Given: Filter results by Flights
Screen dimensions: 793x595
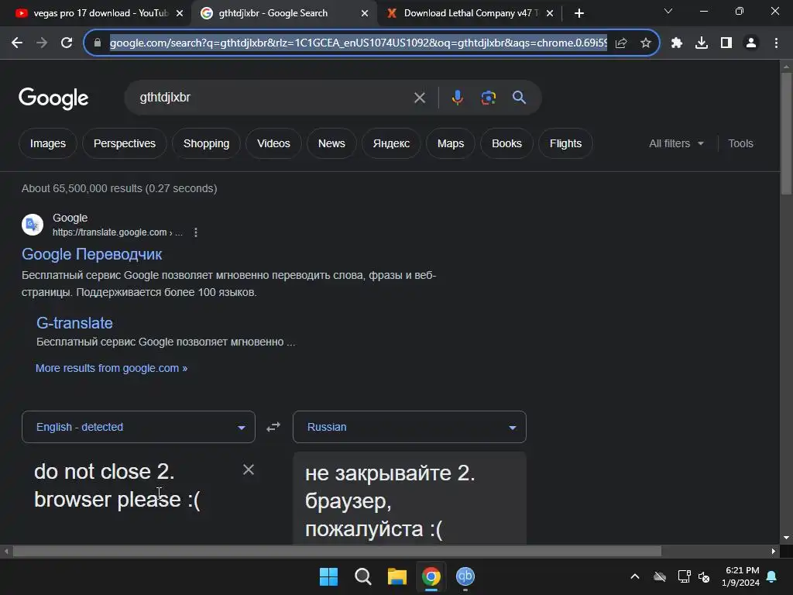Looking at the screenshot, I should point(565,143).
